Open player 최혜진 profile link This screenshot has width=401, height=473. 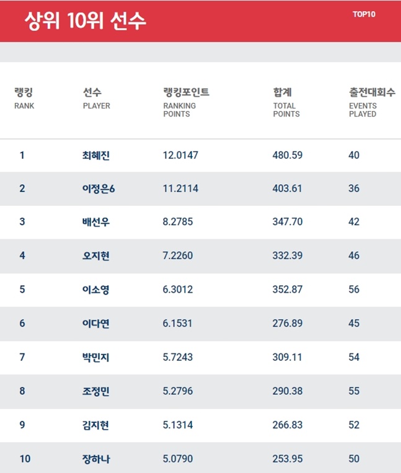[x=96, y=155]
